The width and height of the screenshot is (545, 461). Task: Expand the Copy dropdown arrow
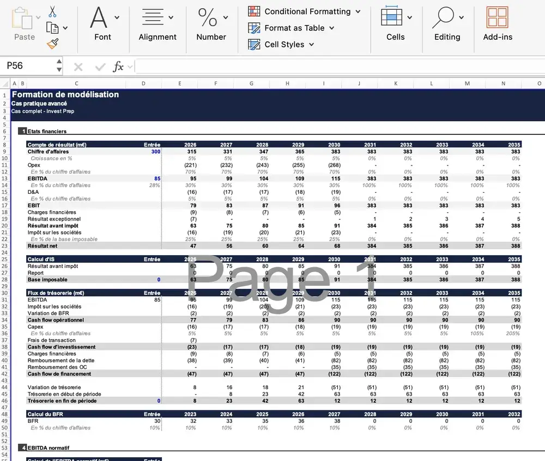[65, 28]
